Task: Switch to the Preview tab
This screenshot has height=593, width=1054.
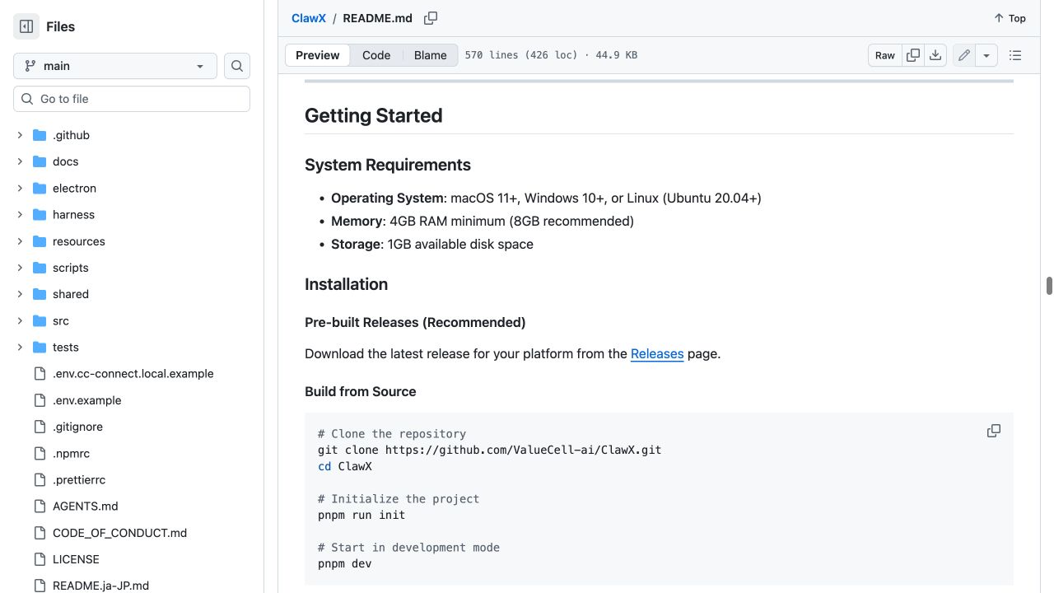Action: 318,55
